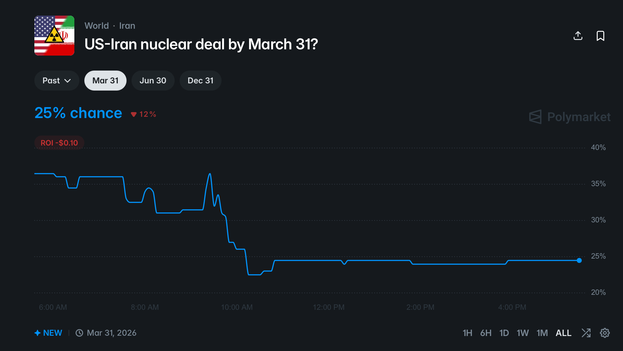Open the World category link
Viewport: 623px width, 351px height.
click(97, 26)
